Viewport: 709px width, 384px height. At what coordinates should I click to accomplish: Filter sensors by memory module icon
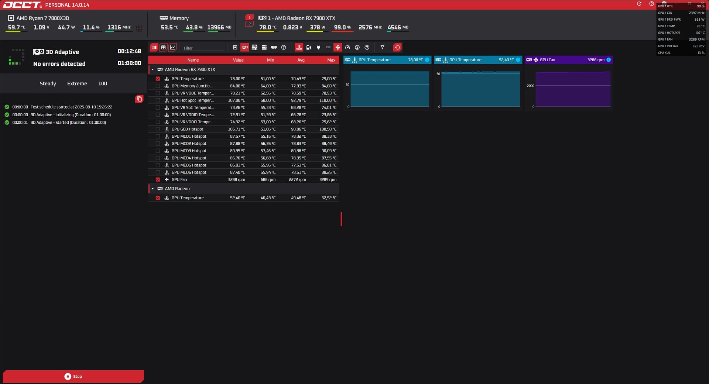click(274, 47)
